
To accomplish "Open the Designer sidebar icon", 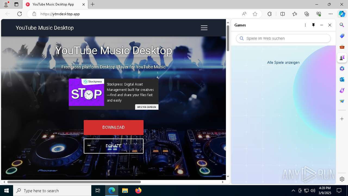I will (342, 90).
